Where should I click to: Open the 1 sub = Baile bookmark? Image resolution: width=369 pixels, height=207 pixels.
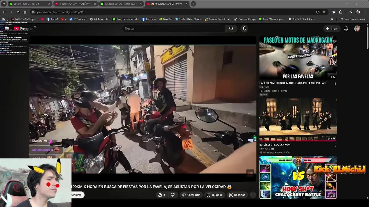tap(188, 19)
